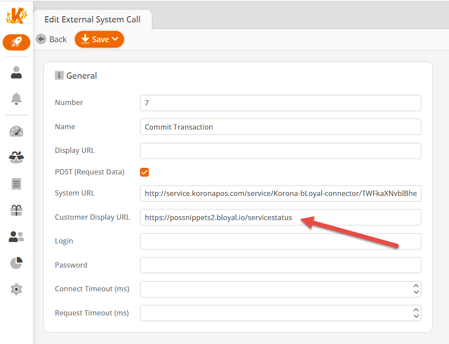Click the Name label
Screen dimensions: 449x344
coord(65,127)
